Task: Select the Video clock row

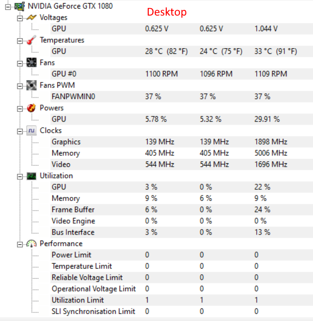Action: [61, 164]
